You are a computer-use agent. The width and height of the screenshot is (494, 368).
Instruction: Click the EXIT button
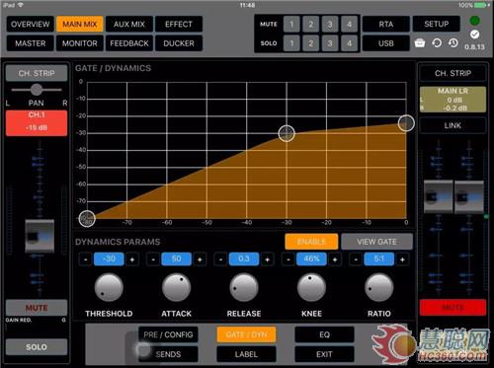pos(324,354)
